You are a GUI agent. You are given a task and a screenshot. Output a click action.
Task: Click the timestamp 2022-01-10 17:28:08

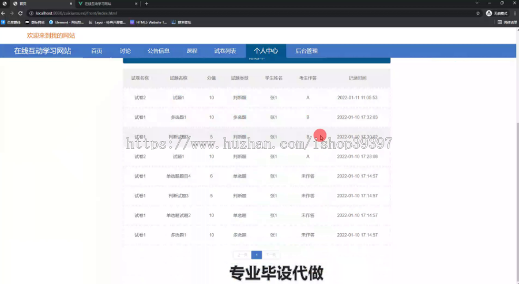(x=358, y=156)
